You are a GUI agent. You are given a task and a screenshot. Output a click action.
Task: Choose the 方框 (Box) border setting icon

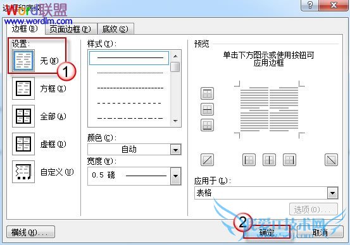(x=23, y=88)
